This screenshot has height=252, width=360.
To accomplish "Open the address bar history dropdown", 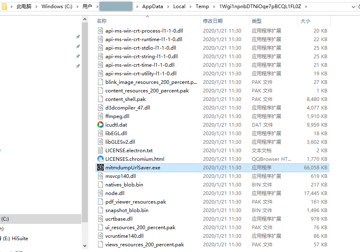I will [353, 7].
